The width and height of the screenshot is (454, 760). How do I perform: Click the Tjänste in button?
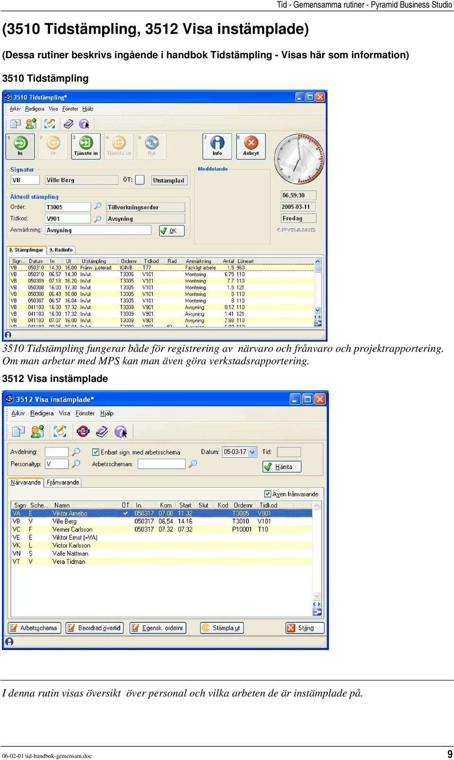(86, 146)
